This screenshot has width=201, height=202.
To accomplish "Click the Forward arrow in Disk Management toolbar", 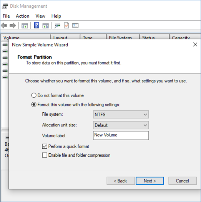I will click(13, 25).
